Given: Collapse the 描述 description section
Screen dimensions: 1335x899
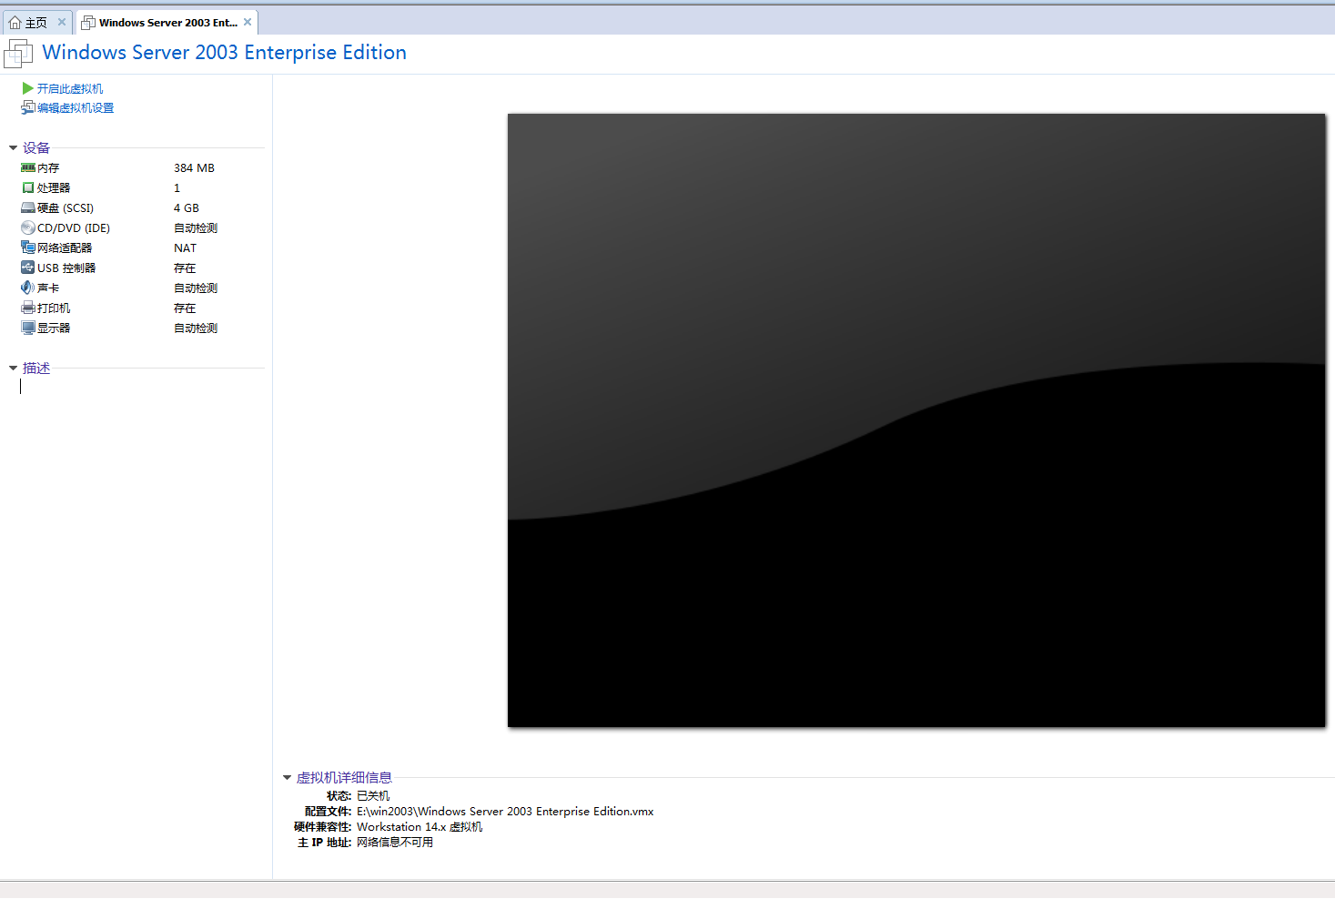Looking at the screenshot, I should [13, 368].
